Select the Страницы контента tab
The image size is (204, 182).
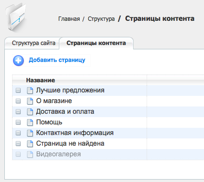coord(96,43)
